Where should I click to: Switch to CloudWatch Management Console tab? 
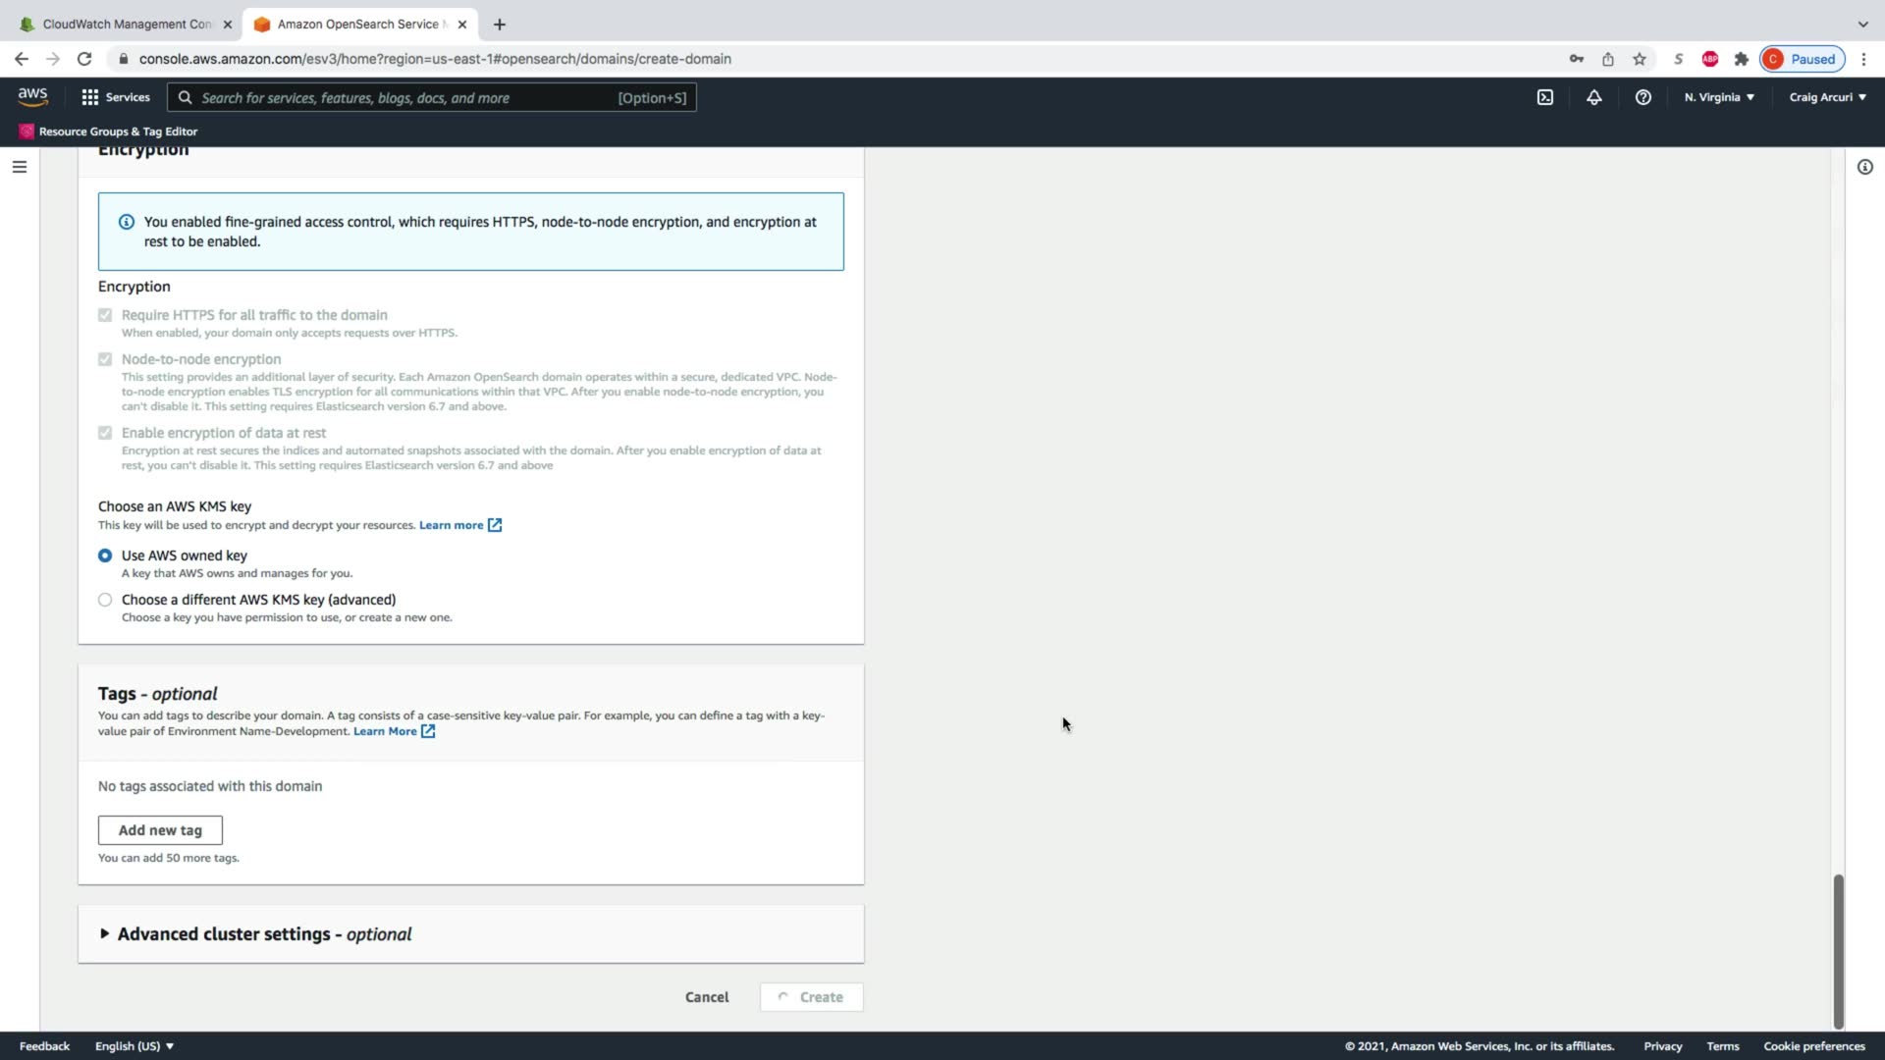tap(126, 24)
